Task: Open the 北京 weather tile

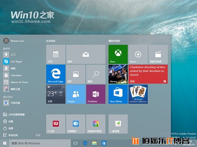Action: pyautogui.click(x=56, y=94)
